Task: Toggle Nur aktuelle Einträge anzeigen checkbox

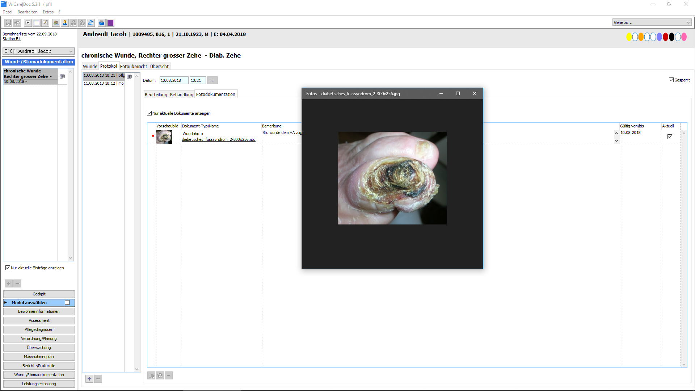Action: pyautogui.click(x=8, y=268)
